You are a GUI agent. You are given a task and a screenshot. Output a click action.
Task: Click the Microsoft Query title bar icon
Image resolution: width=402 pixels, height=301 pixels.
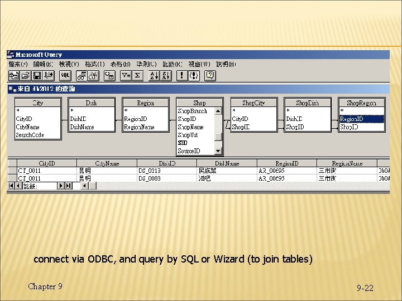11,55
